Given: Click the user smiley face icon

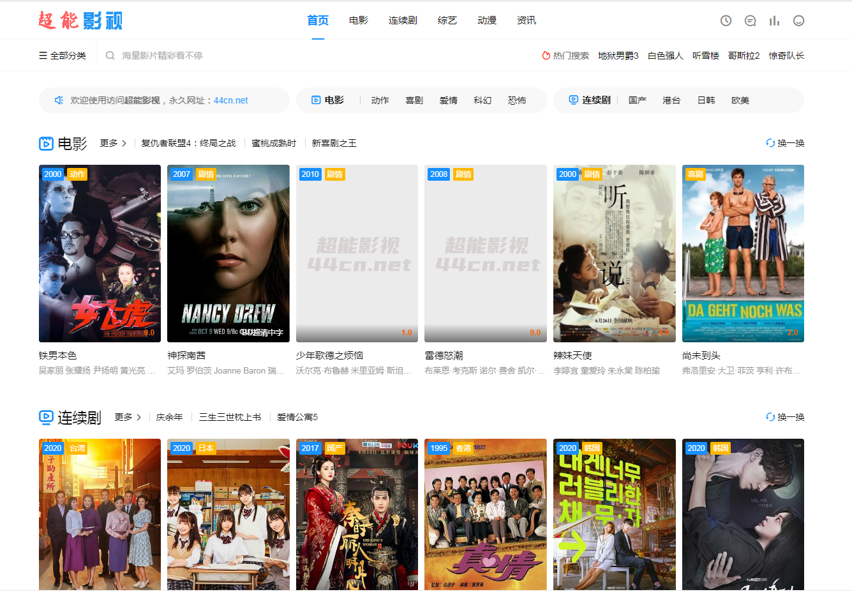Looking at the screenshot, I should click(798, 20).
